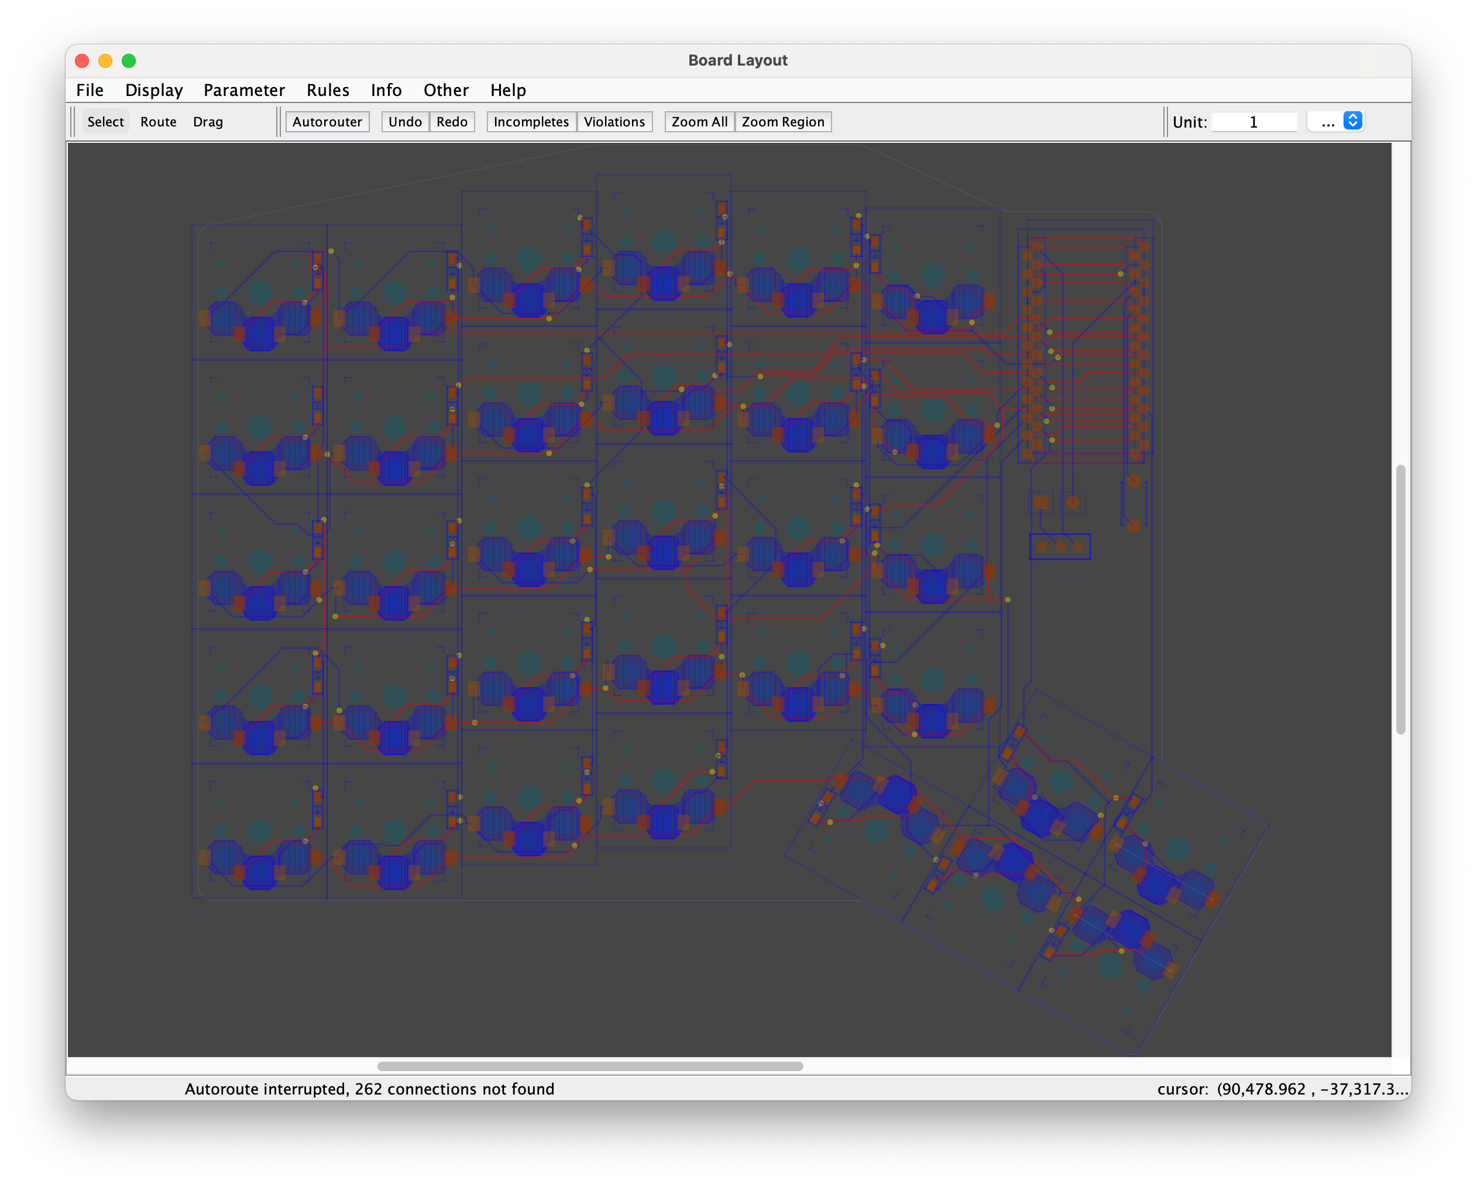Edit the Unit value field

coord(1253,121)
